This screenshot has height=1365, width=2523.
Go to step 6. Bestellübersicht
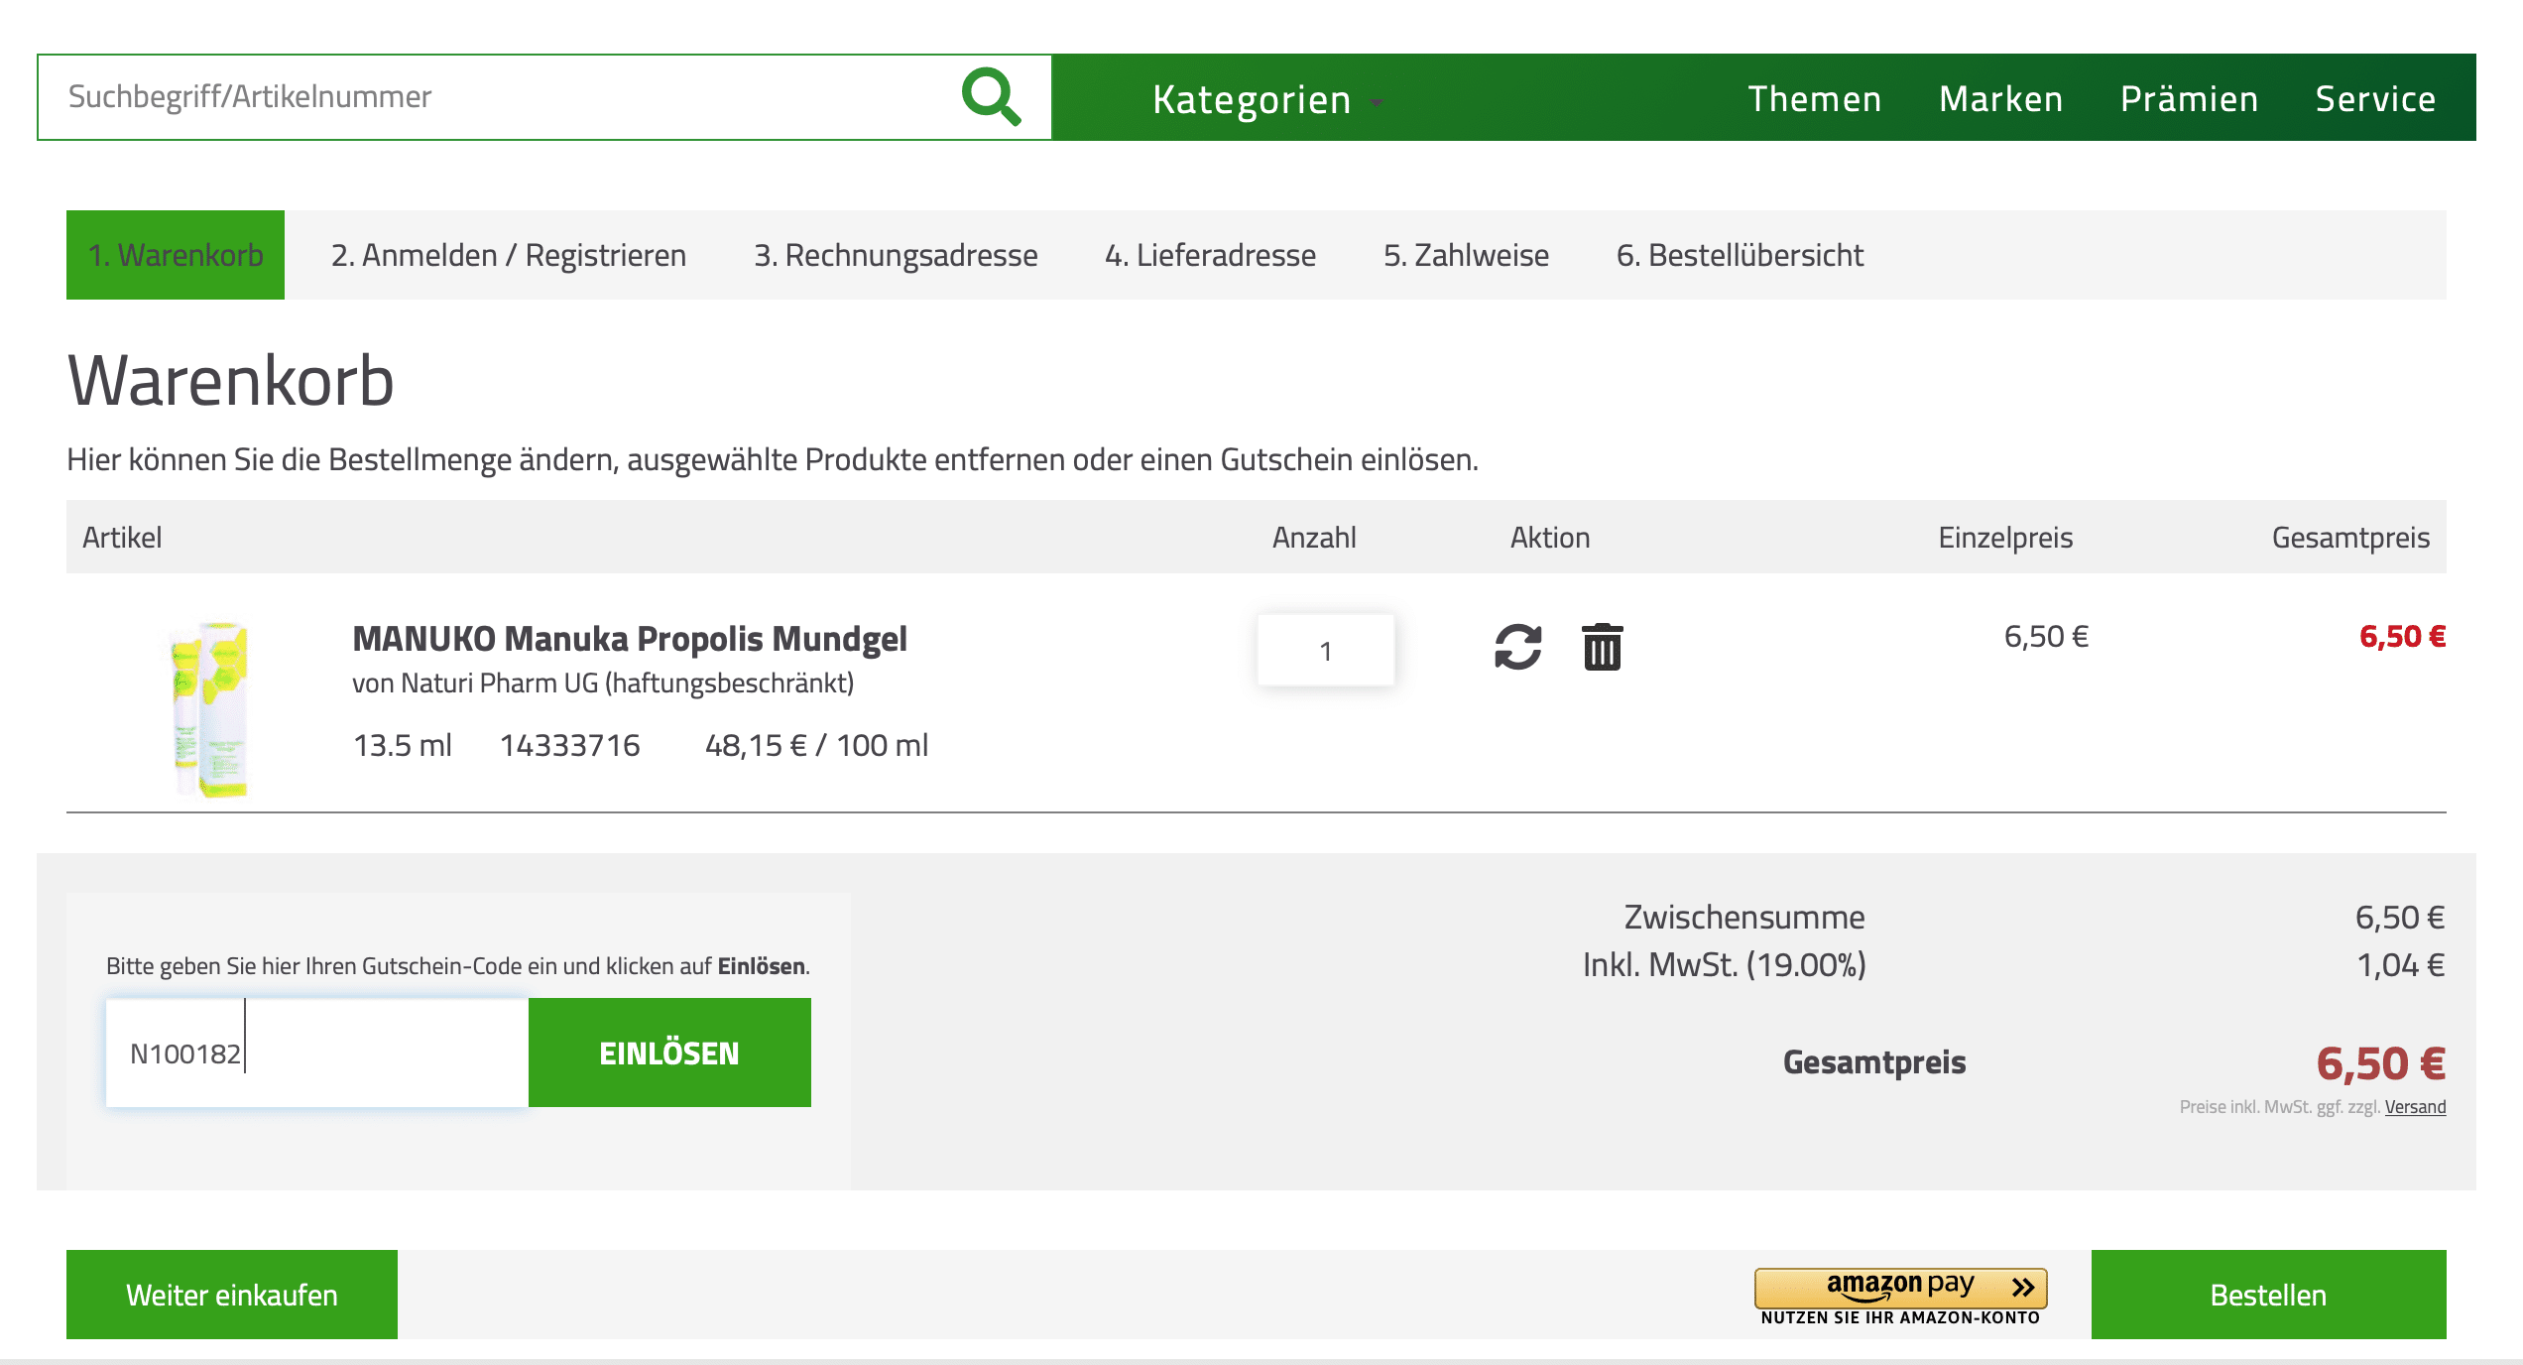pyautogui.click(x=1740, y=255)
